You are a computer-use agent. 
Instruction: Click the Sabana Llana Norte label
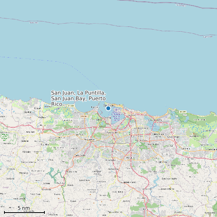pos(158,135)
